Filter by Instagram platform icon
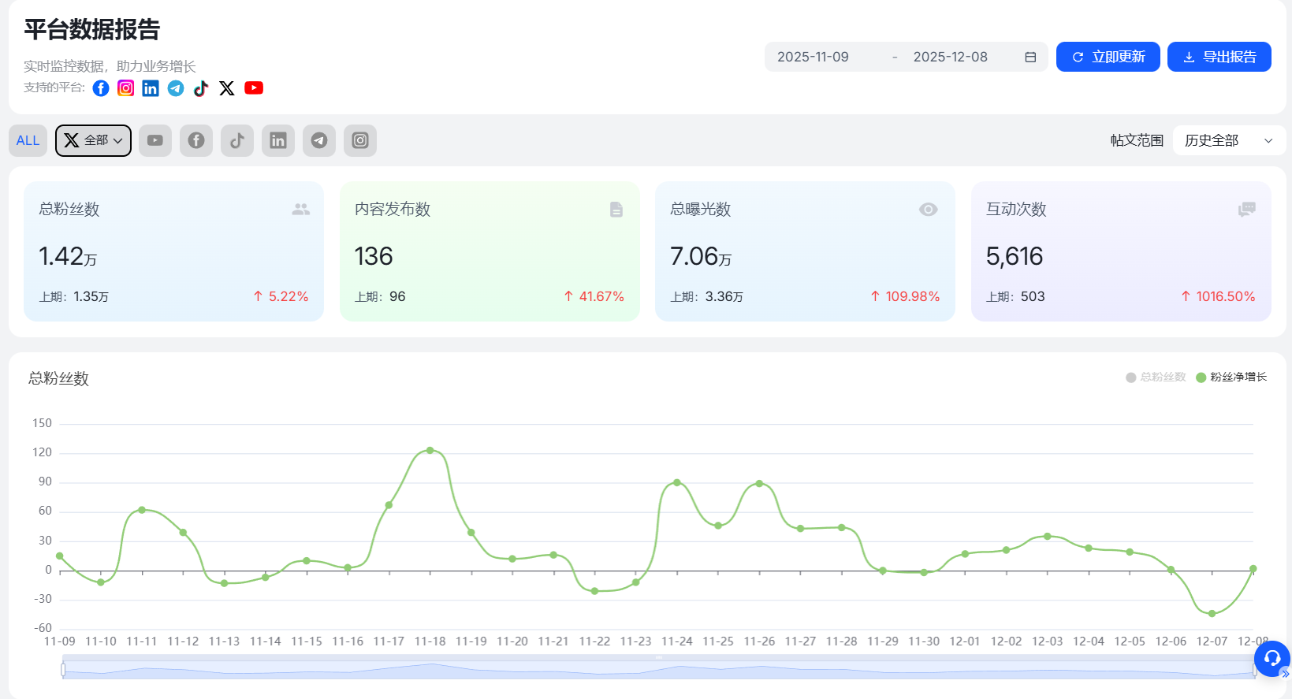The height and width of the screenshot is (699, 1292). point(360,140)
